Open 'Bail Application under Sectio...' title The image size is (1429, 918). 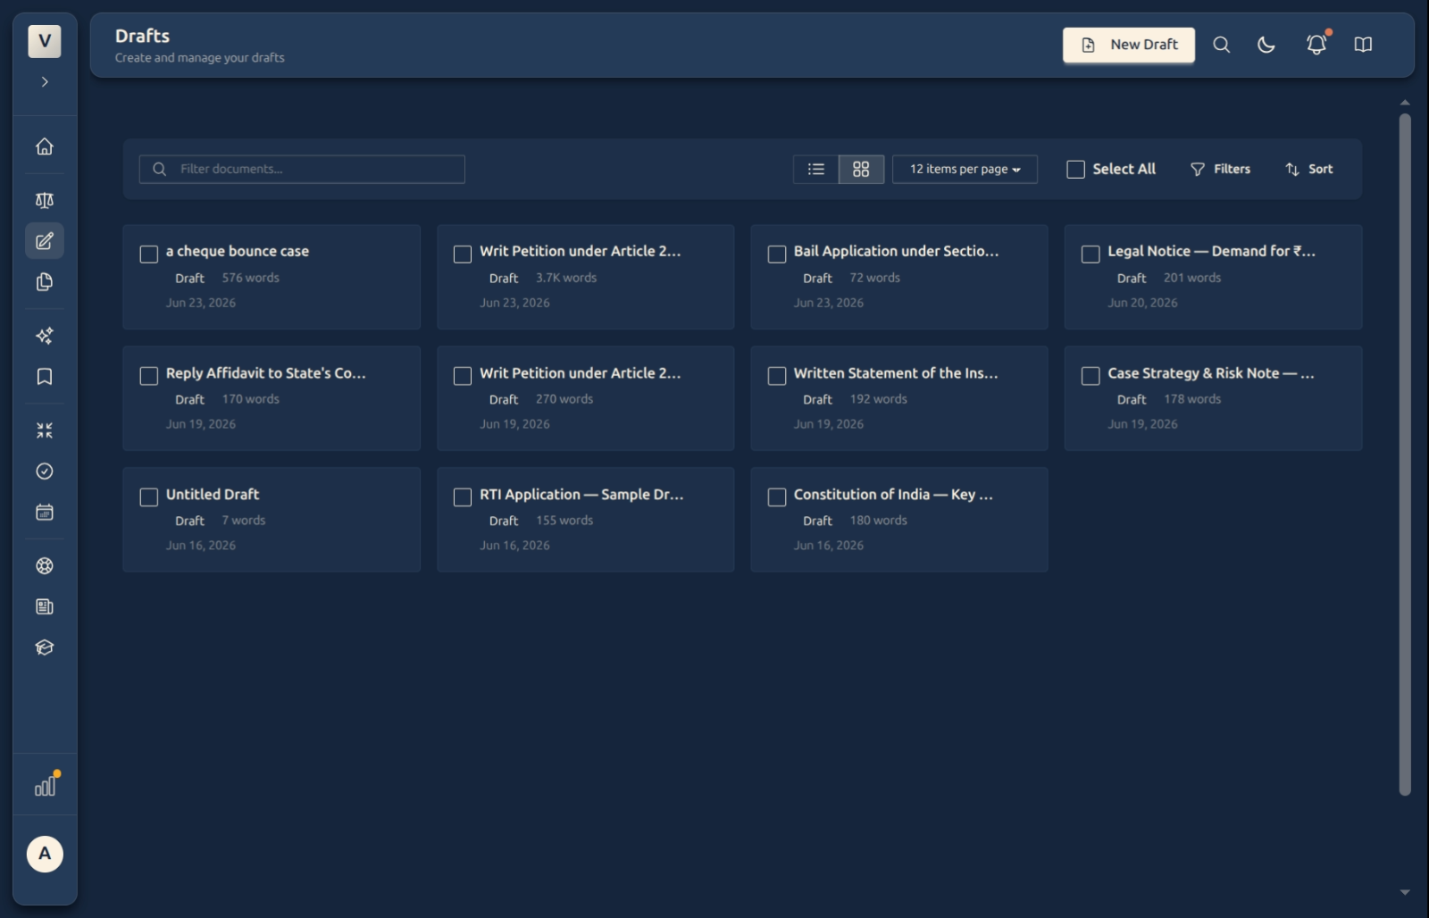click(896, 252)
